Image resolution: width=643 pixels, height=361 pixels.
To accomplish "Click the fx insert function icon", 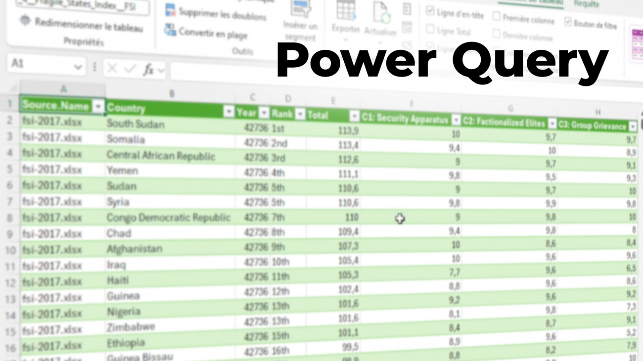I will (148, 70).
